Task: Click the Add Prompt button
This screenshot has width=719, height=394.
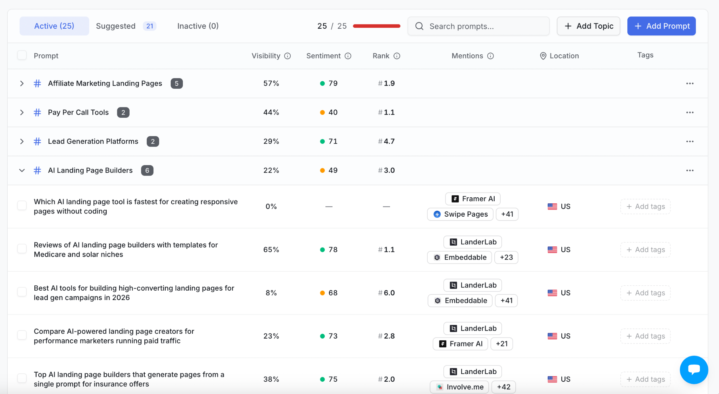Action: pos(661,26)
